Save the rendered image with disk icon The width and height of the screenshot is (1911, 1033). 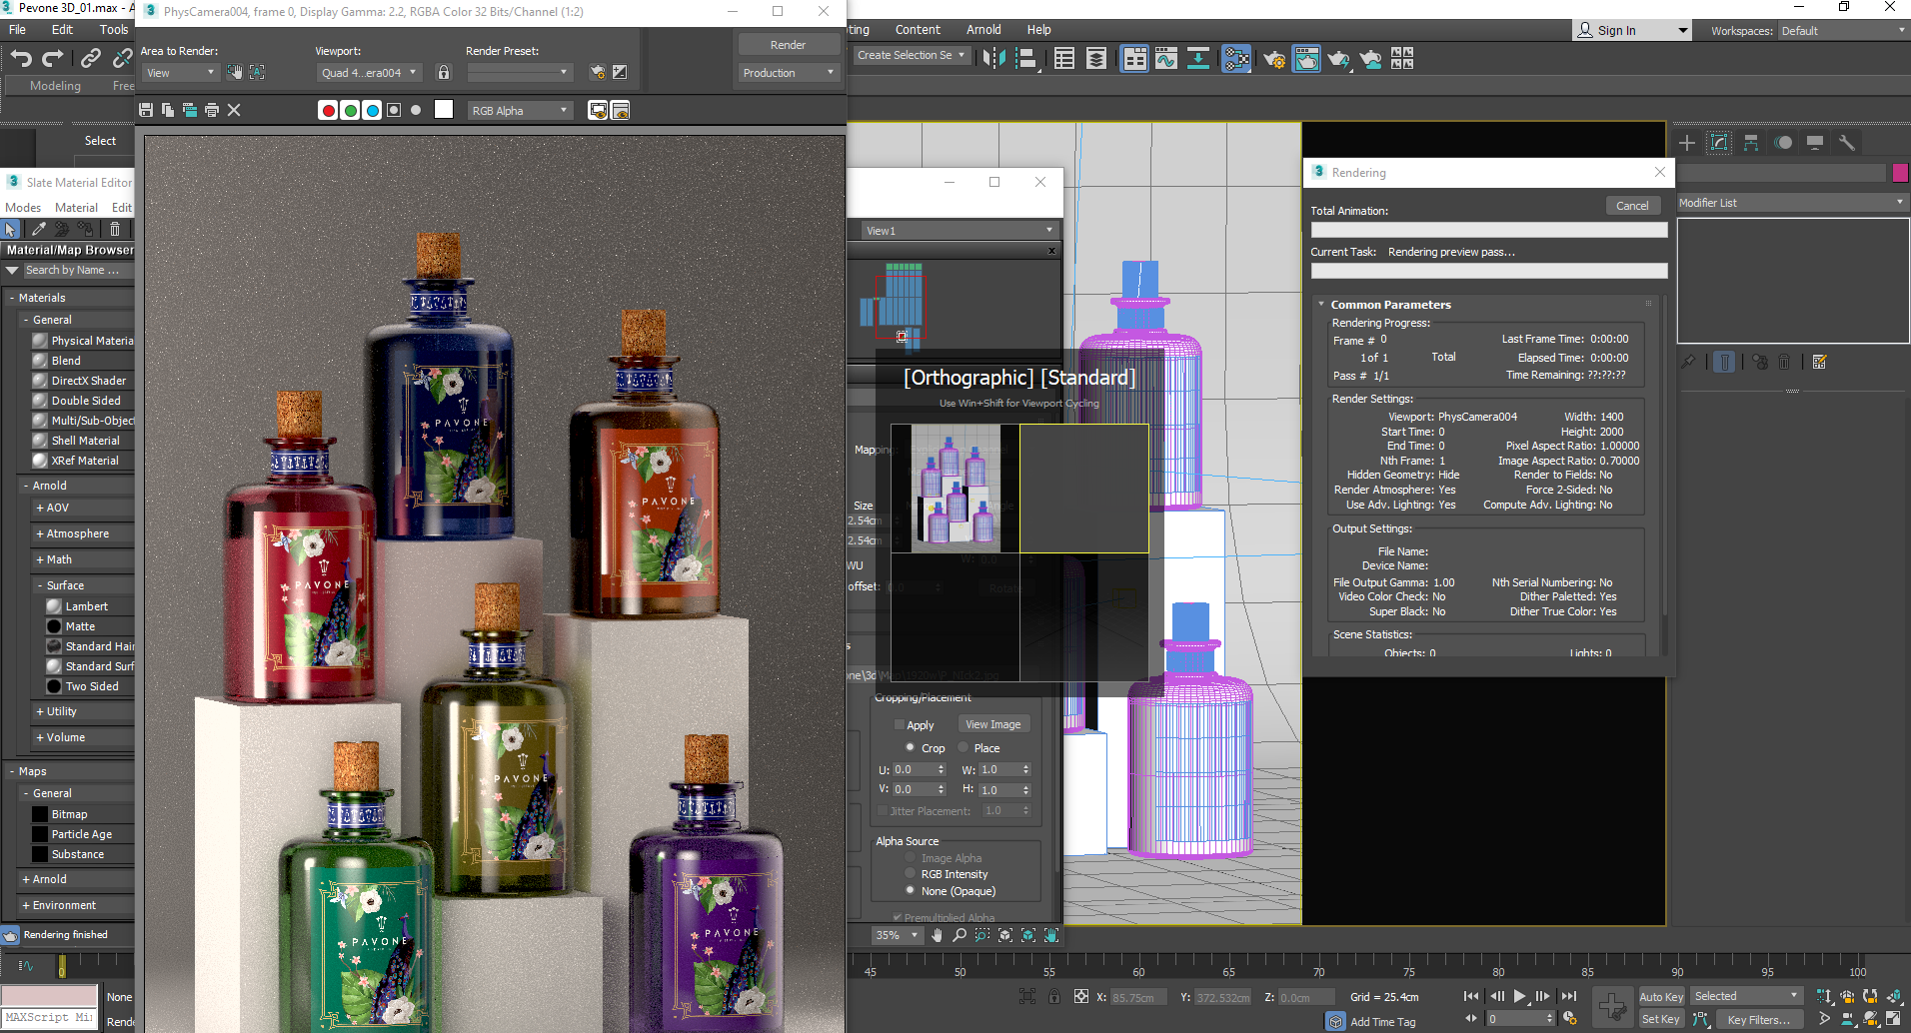(x=146, y=110)
